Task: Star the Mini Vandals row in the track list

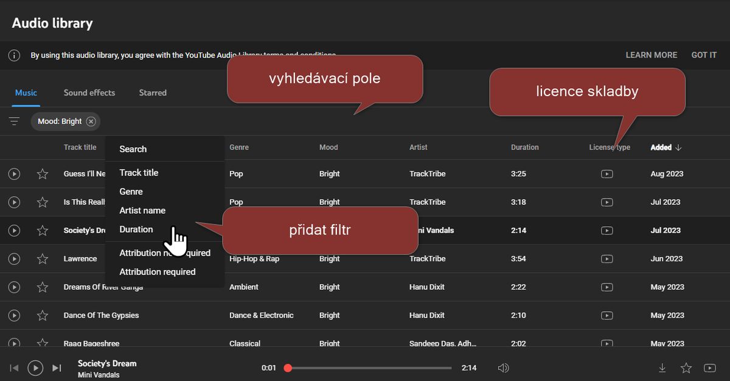Action: click(x=43, y=230)
